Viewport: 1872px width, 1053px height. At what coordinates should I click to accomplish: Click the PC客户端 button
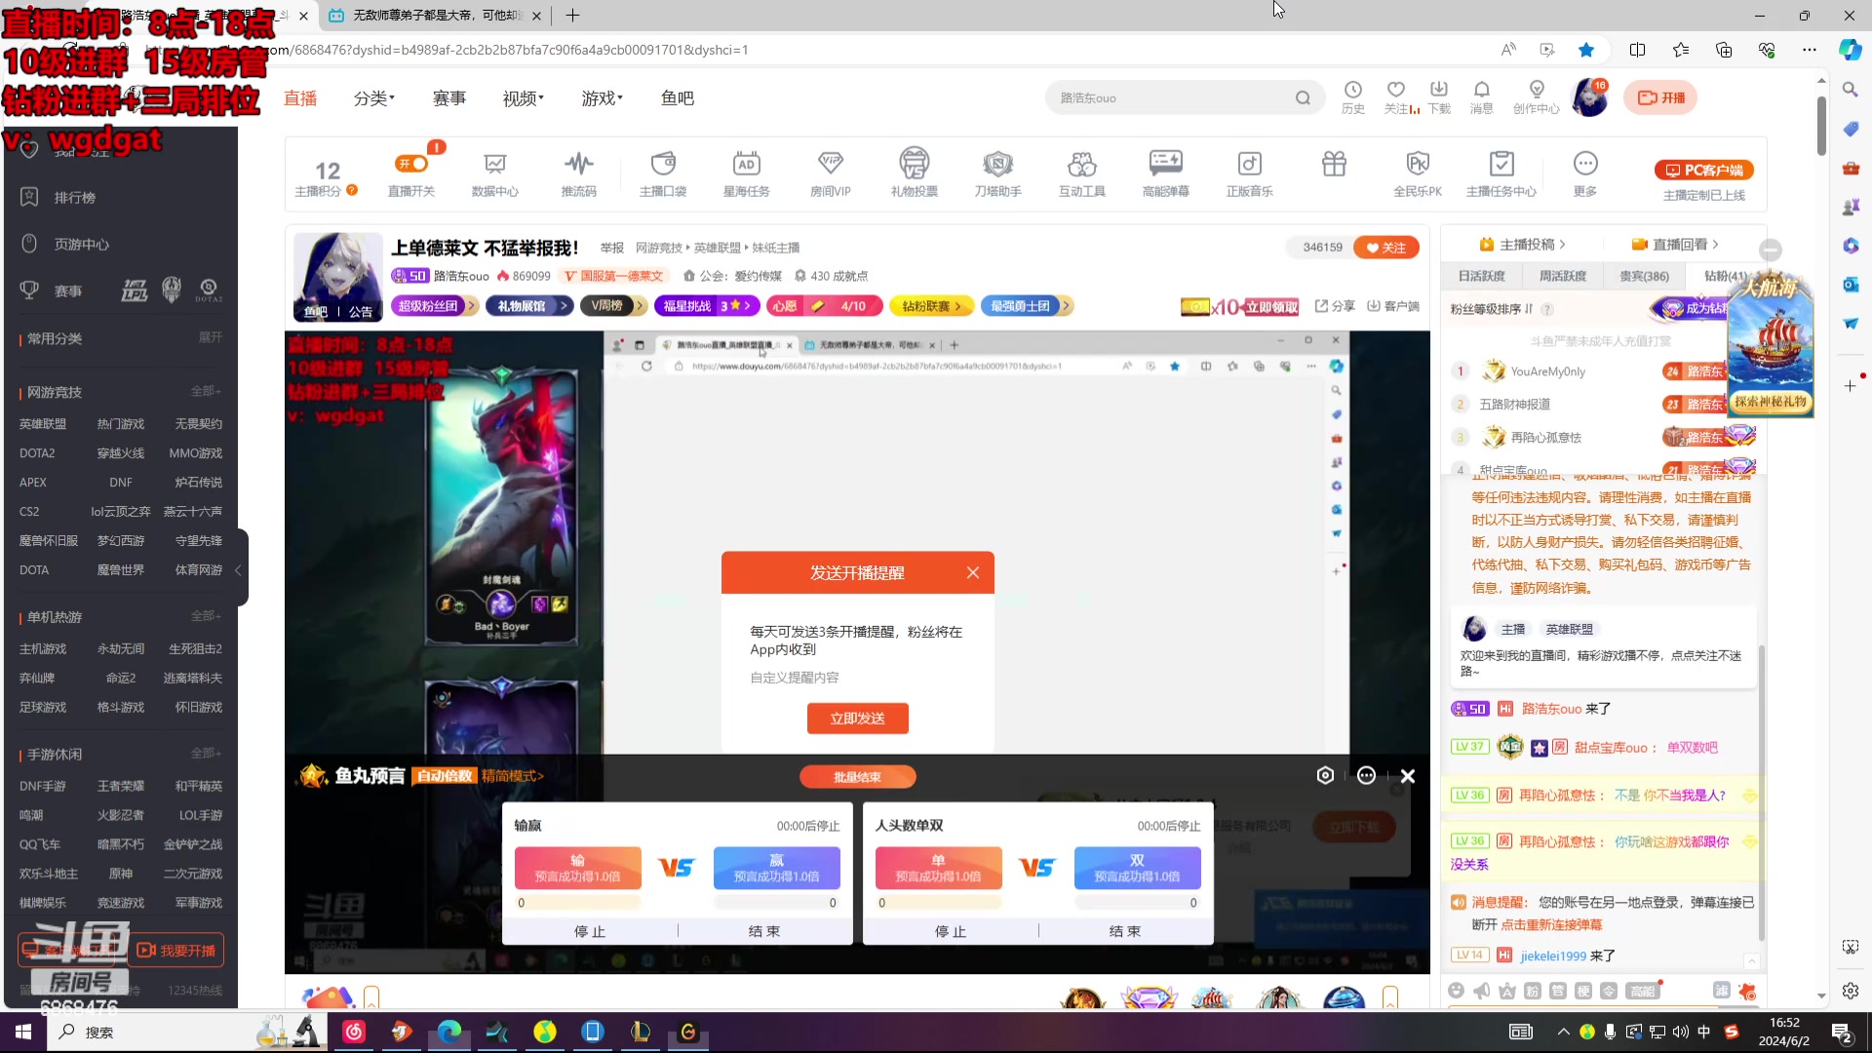tap(1704, 170)
